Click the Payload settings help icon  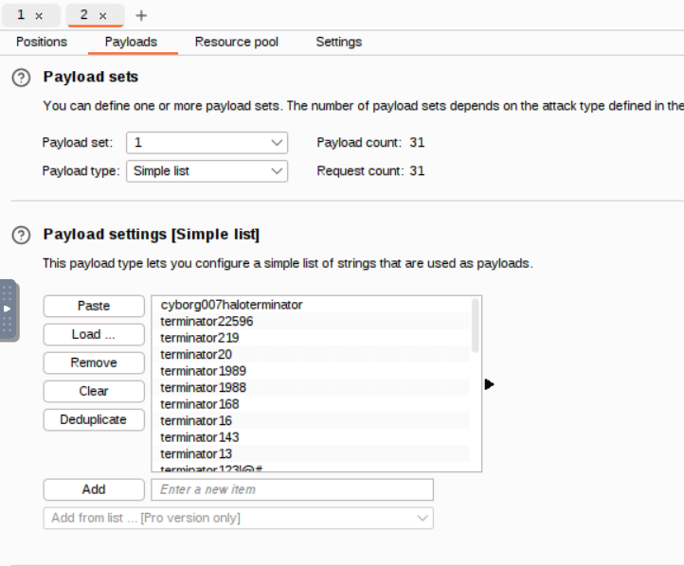pos(21,235)
